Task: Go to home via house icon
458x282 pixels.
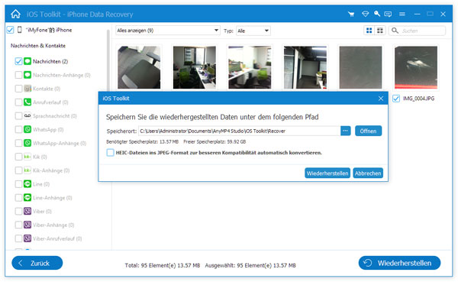Action: click(x=15, y=14)
